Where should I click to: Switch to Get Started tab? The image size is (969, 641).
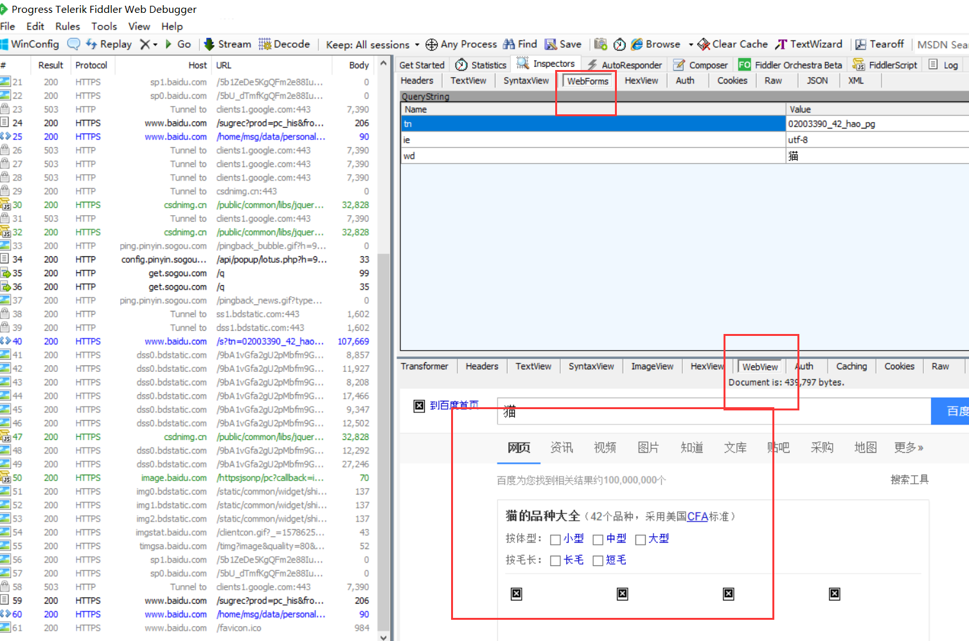[422, 65]
